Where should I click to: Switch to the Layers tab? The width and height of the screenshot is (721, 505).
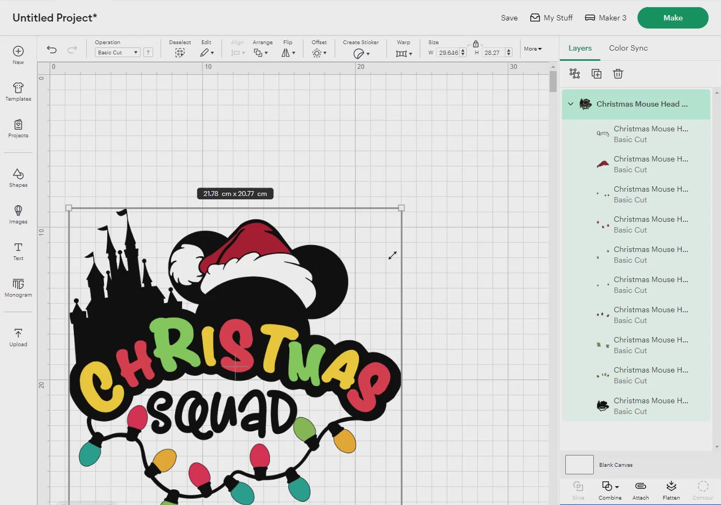coord(580,48)
